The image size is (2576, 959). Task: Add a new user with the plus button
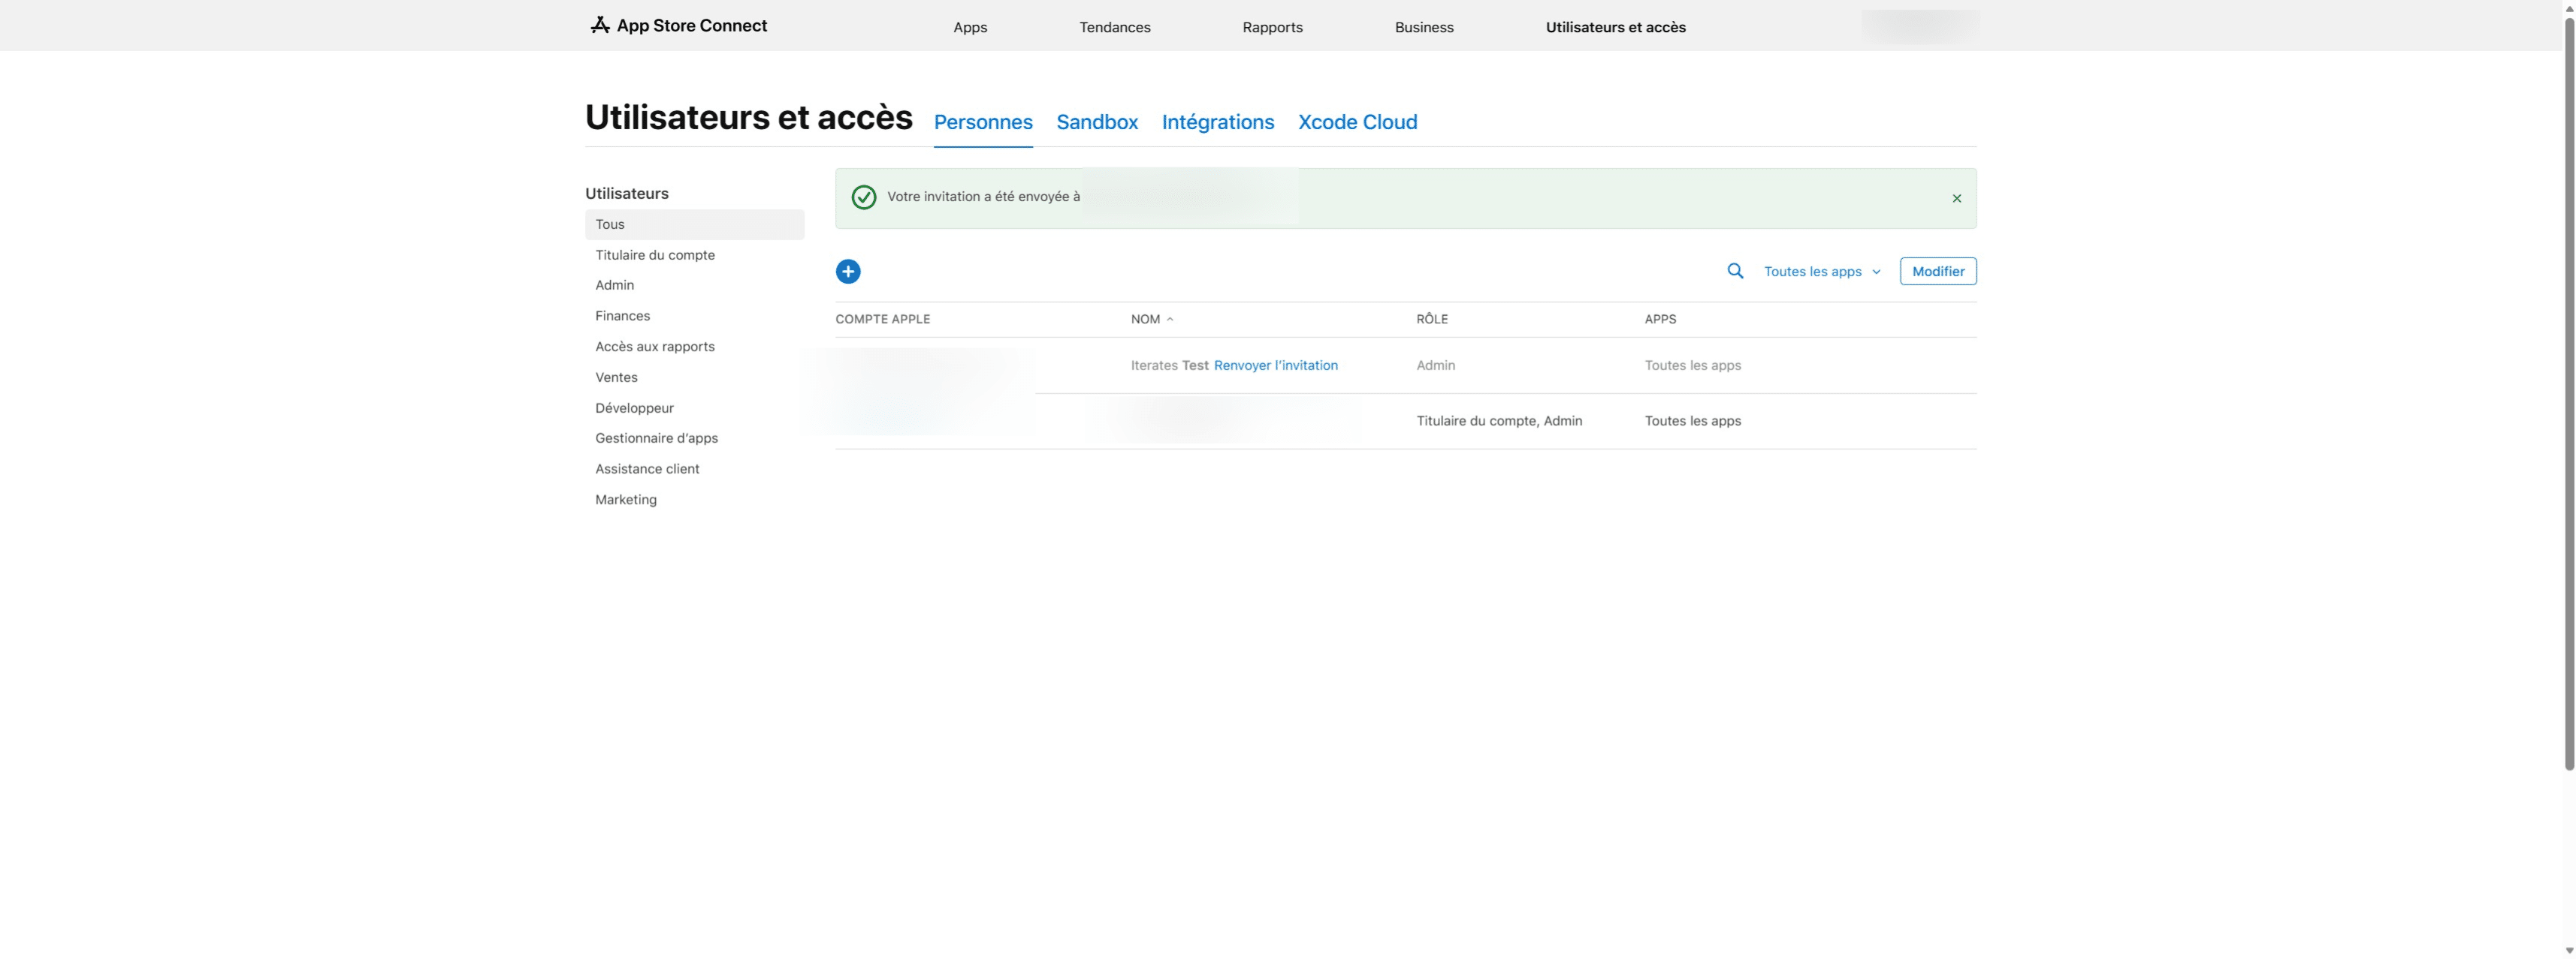(848, 272)
